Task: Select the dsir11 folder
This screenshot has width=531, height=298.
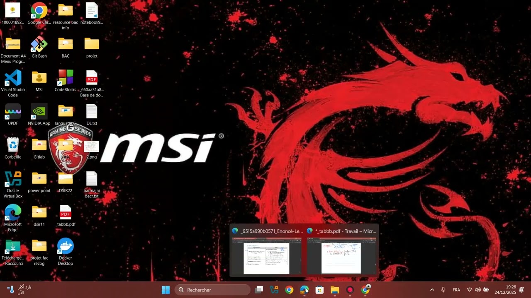Action: [x=39, y=215]
